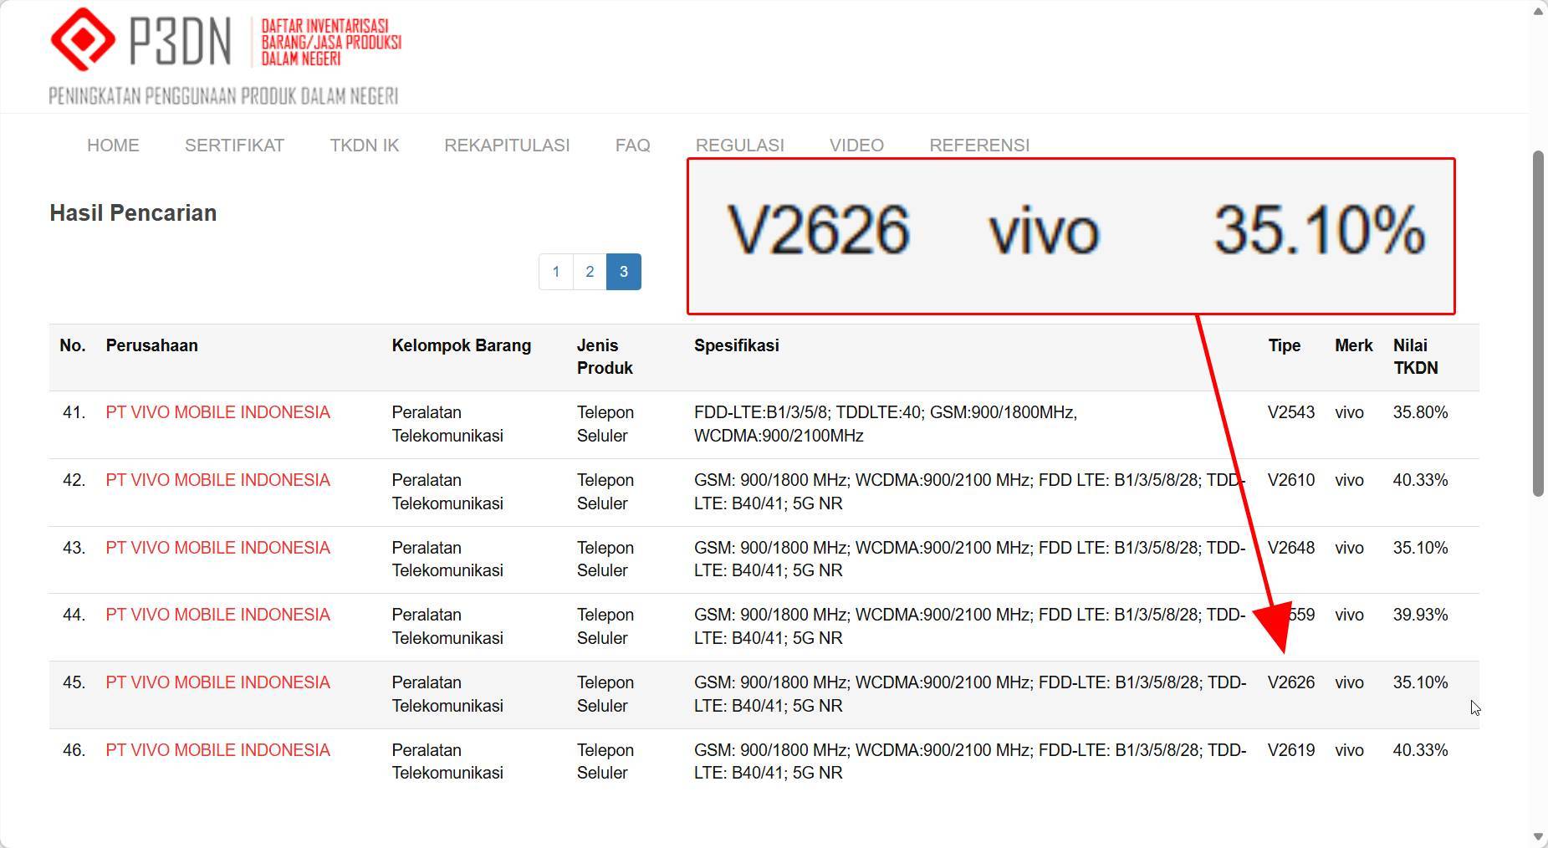Click the scroll down arrow of the page scrollbar
The height and width of the screenshot is (848, 1548).
point(1539,837)
